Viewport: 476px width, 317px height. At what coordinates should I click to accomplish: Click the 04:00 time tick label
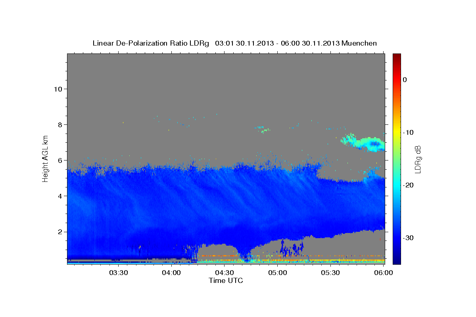click(172, 273)
